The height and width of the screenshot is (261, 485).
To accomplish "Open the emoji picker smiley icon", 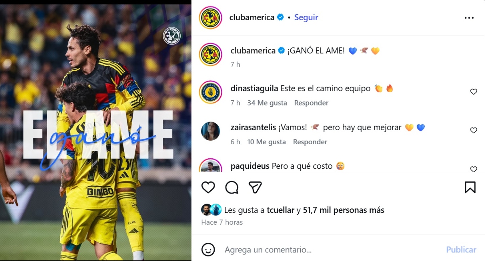I will coord(208,249).
